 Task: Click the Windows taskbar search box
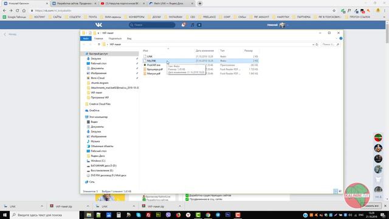[x=44, y=215]
